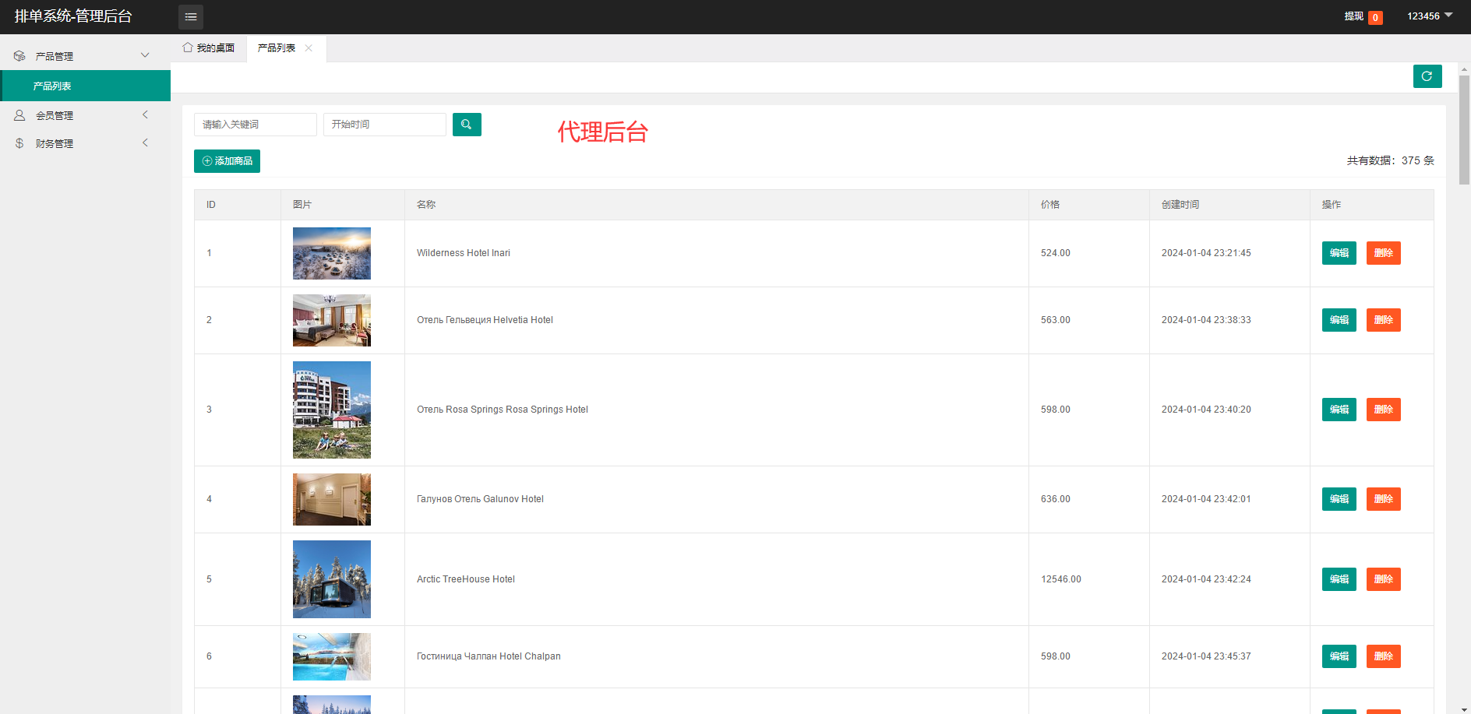Click the price 12546.00
1471x714 pixels.
point(1061,579)
